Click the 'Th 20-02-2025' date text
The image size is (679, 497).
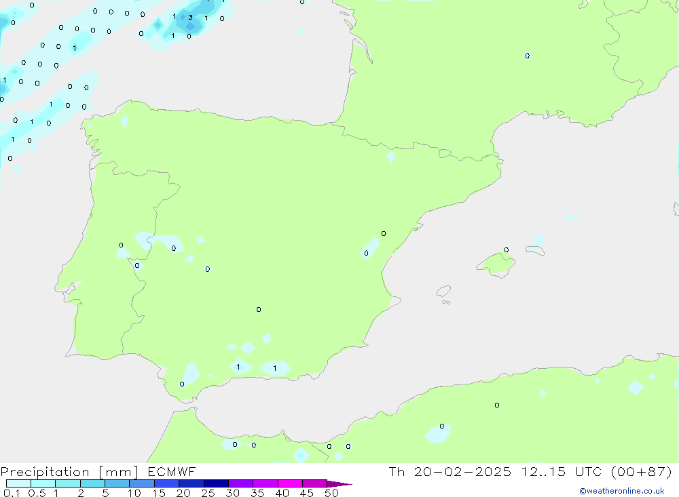(x=449, y=471)
